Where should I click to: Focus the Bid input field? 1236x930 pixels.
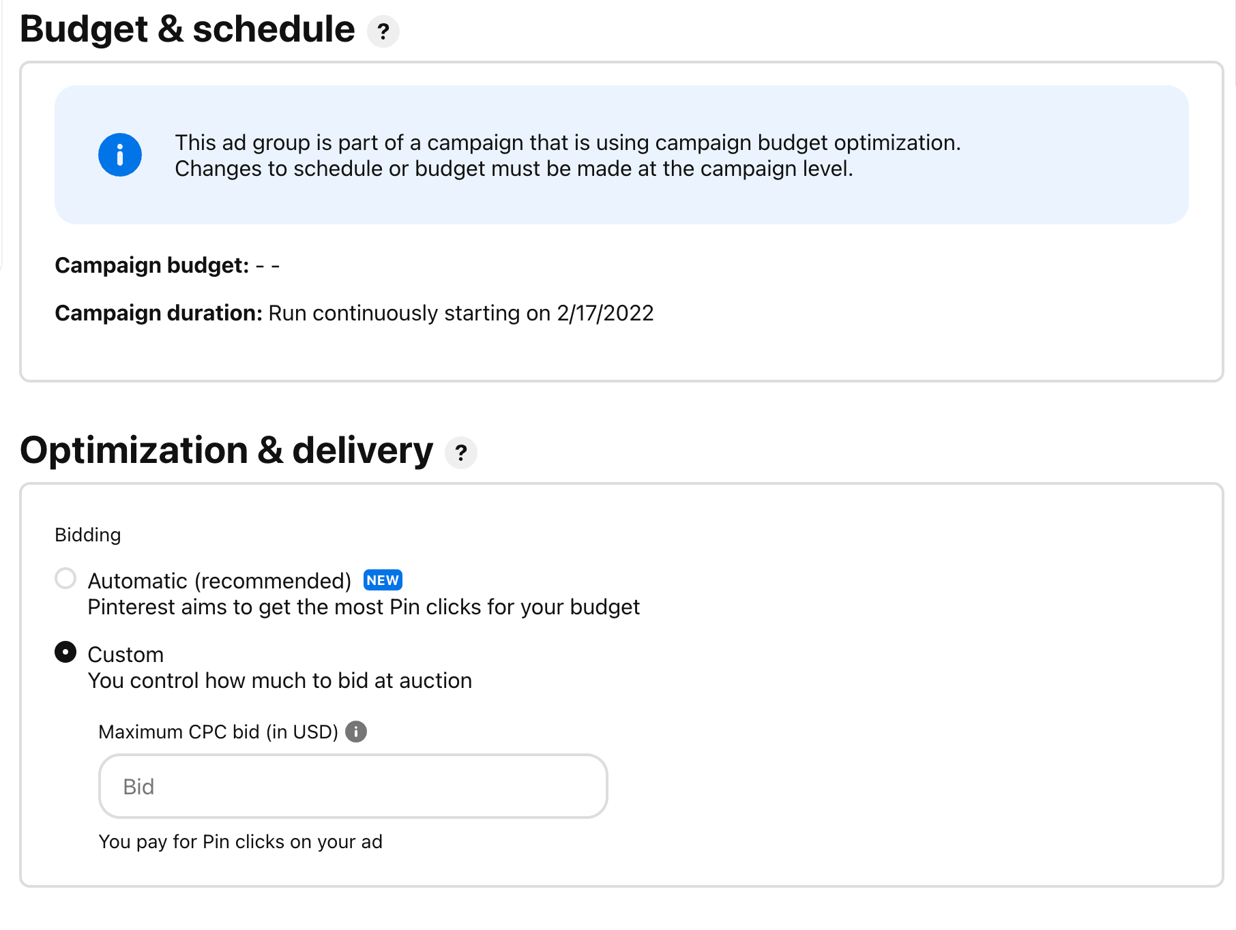coord(353,786)
